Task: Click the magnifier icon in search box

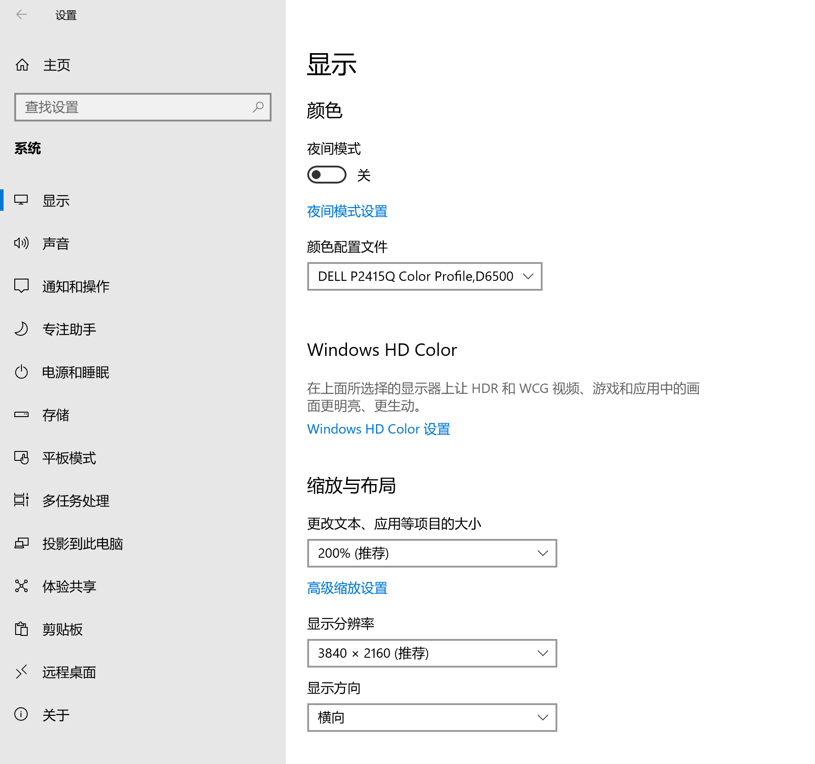Action: coord(258,107)
